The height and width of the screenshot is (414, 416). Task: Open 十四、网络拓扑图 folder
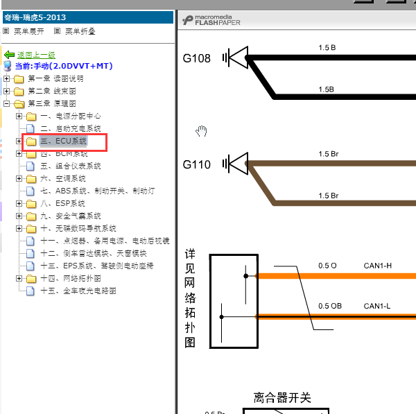[71, 278]
